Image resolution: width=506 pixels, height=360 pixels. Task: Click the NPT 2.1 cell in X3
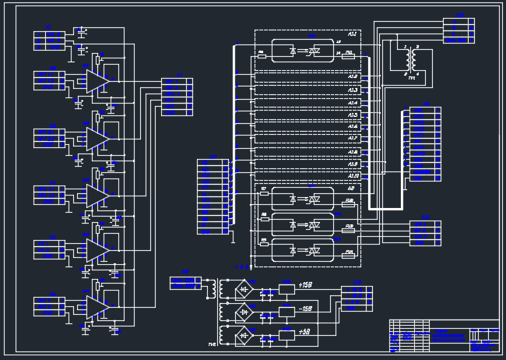click(47, 132)
